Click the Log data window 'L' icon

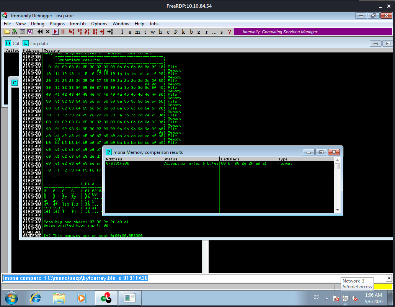click(26, 43)
